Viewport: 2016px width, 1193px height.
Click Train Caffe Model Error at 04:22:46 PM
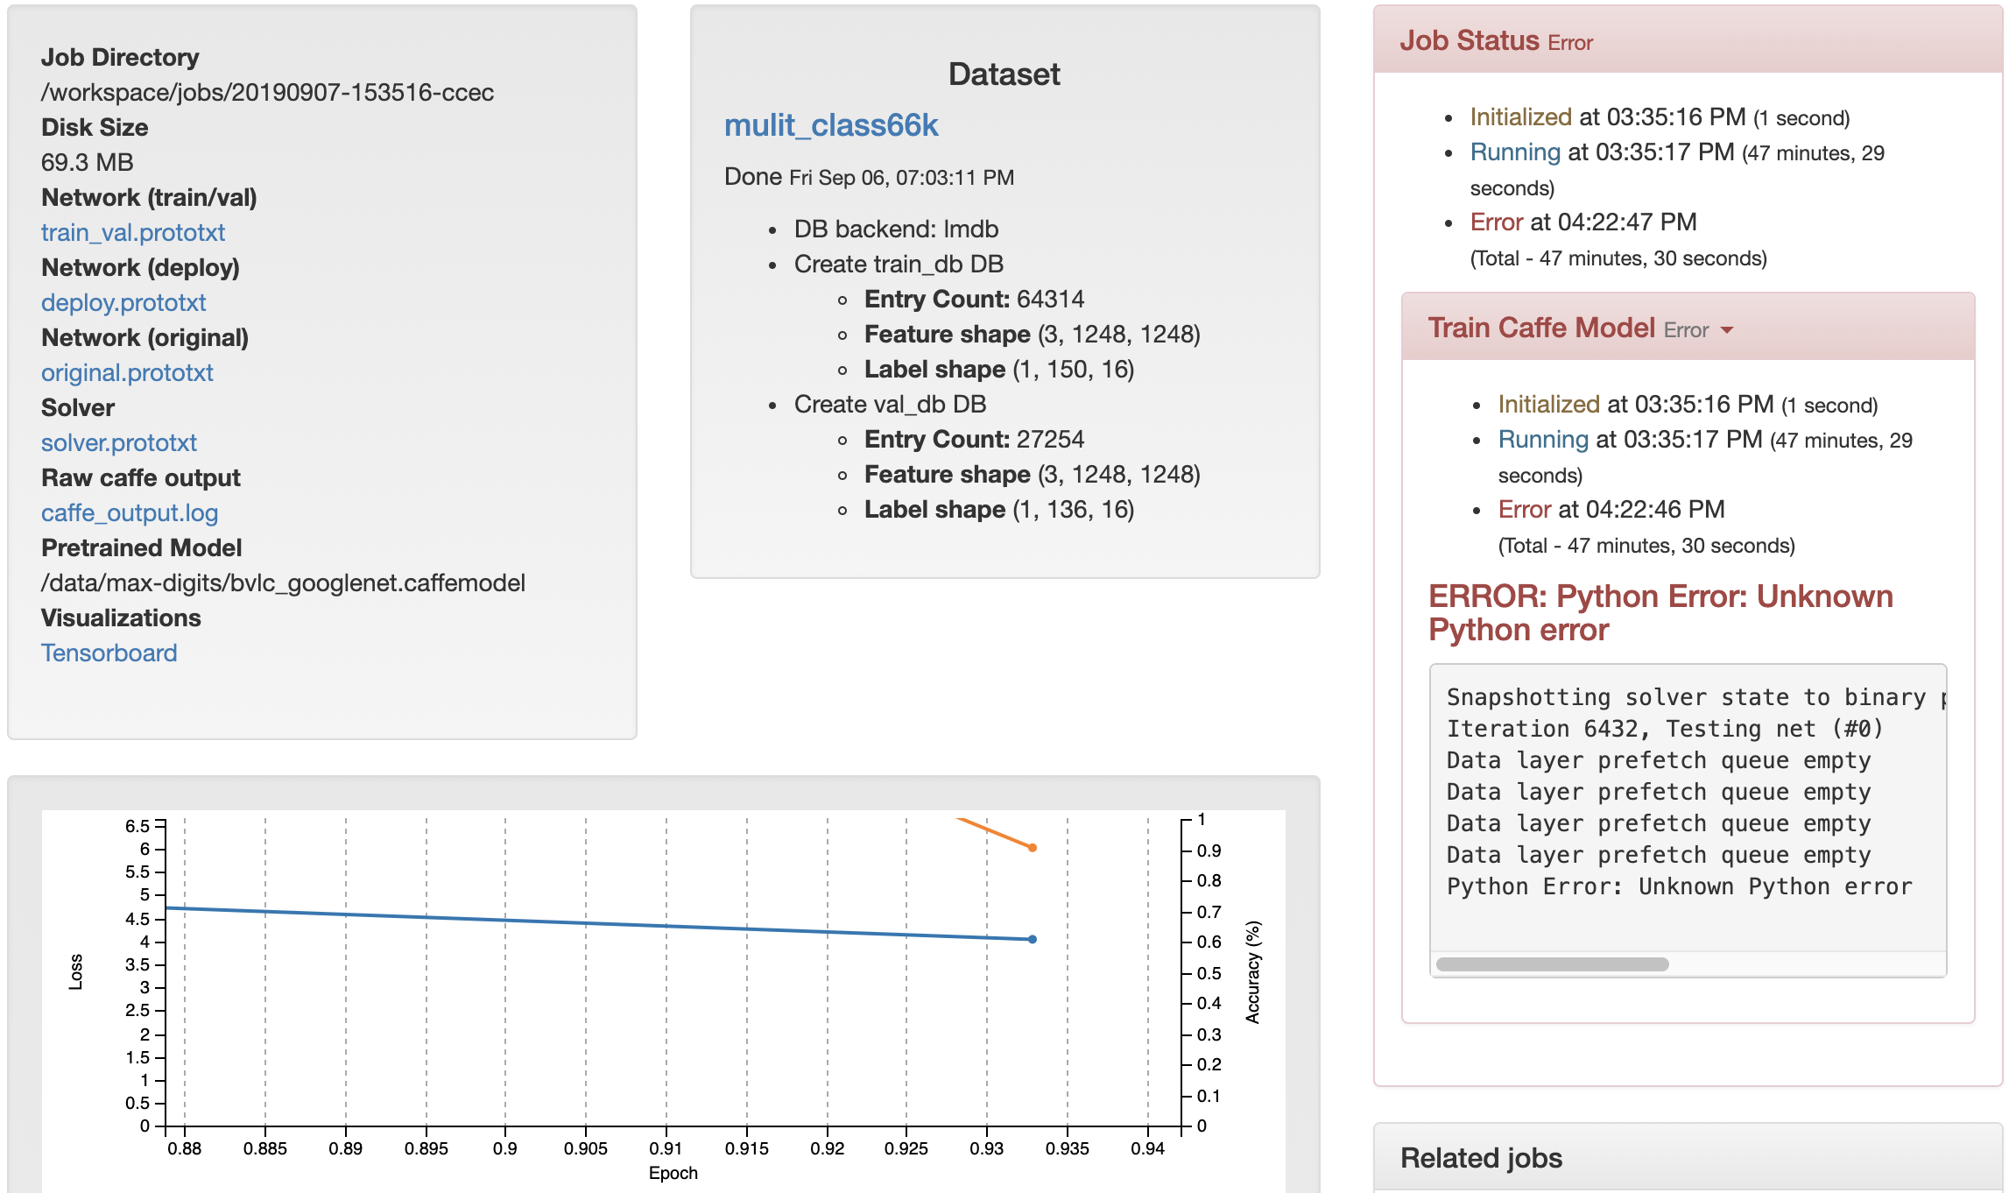(1611, 509)
